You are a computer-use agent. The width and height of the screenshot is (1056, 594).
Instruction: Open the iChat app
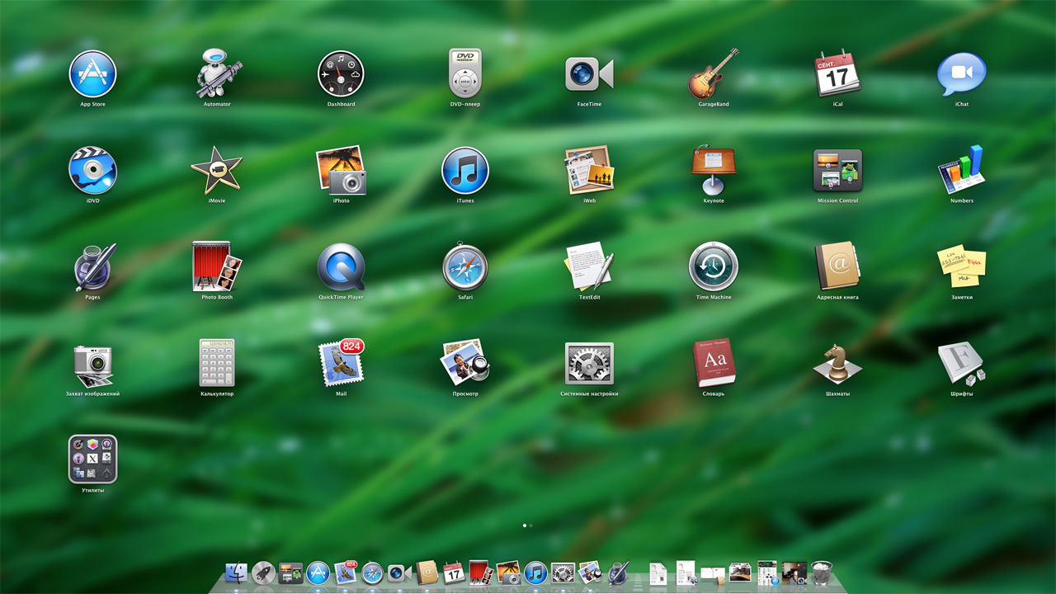[x=961, y=74]
